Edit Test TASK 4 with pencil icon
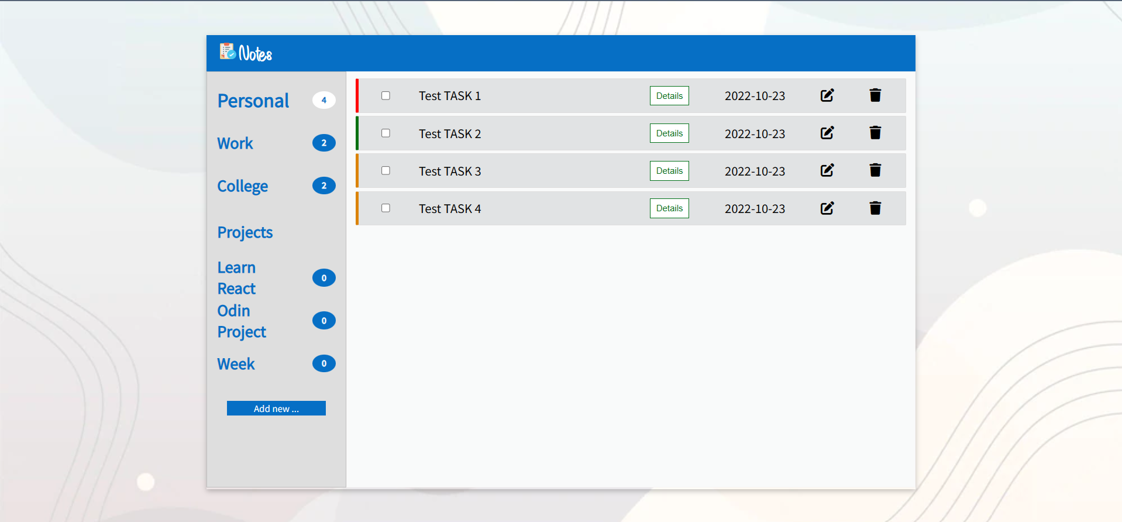 coord(827,208)
